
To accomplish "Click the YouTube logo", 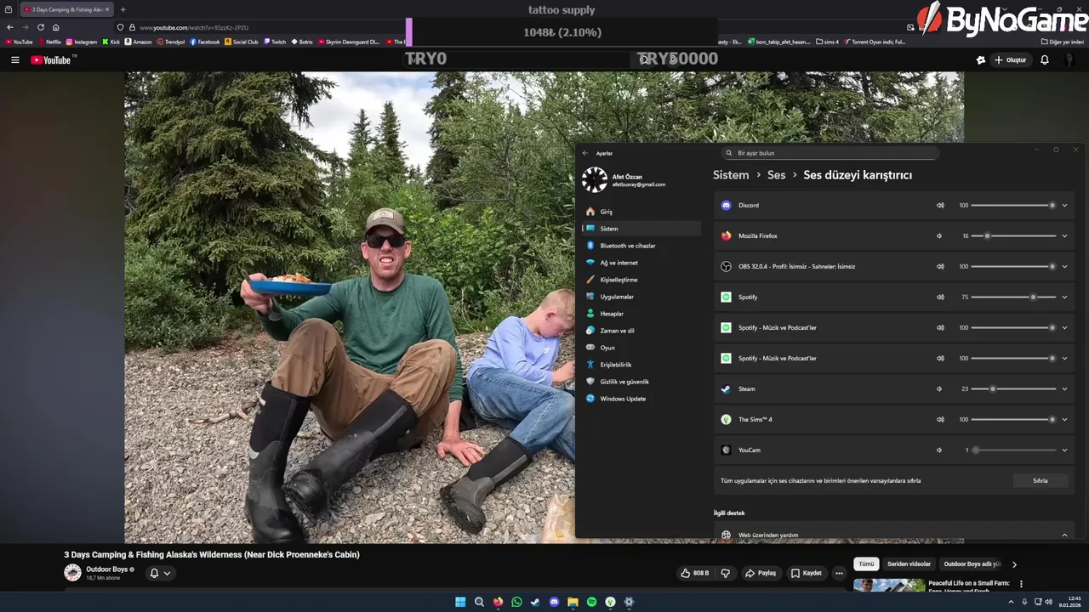I will (x=53, y=60).
